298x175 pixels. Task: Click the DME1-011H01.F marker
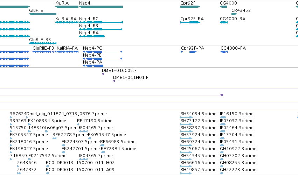click(114, 81)
